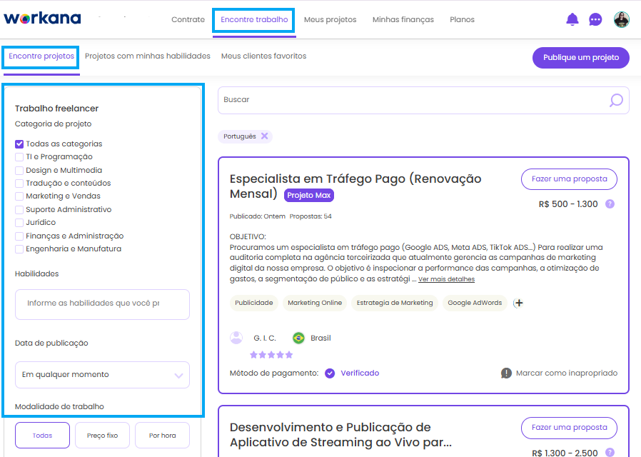Select Preço fixo work modality

click(x=102, y=436)
